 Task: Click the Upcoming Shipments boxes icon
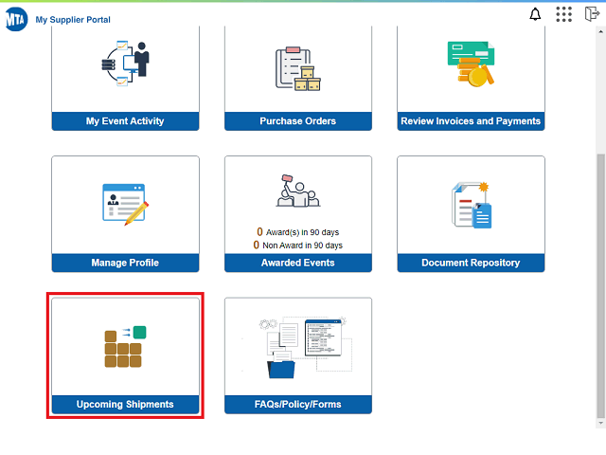click(125, 347)
